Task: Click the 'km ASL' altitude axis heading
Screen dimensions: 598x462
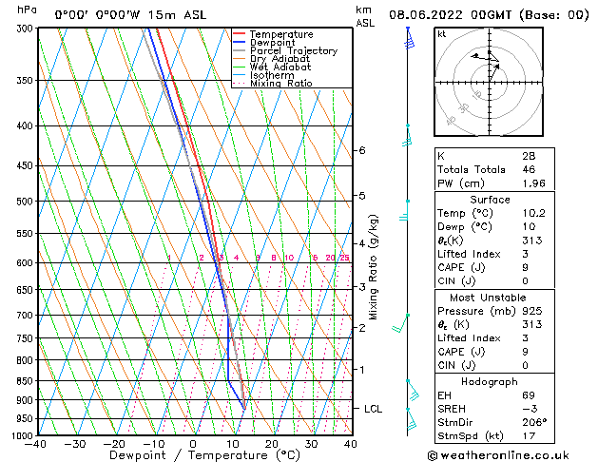Action: point(365,16)
